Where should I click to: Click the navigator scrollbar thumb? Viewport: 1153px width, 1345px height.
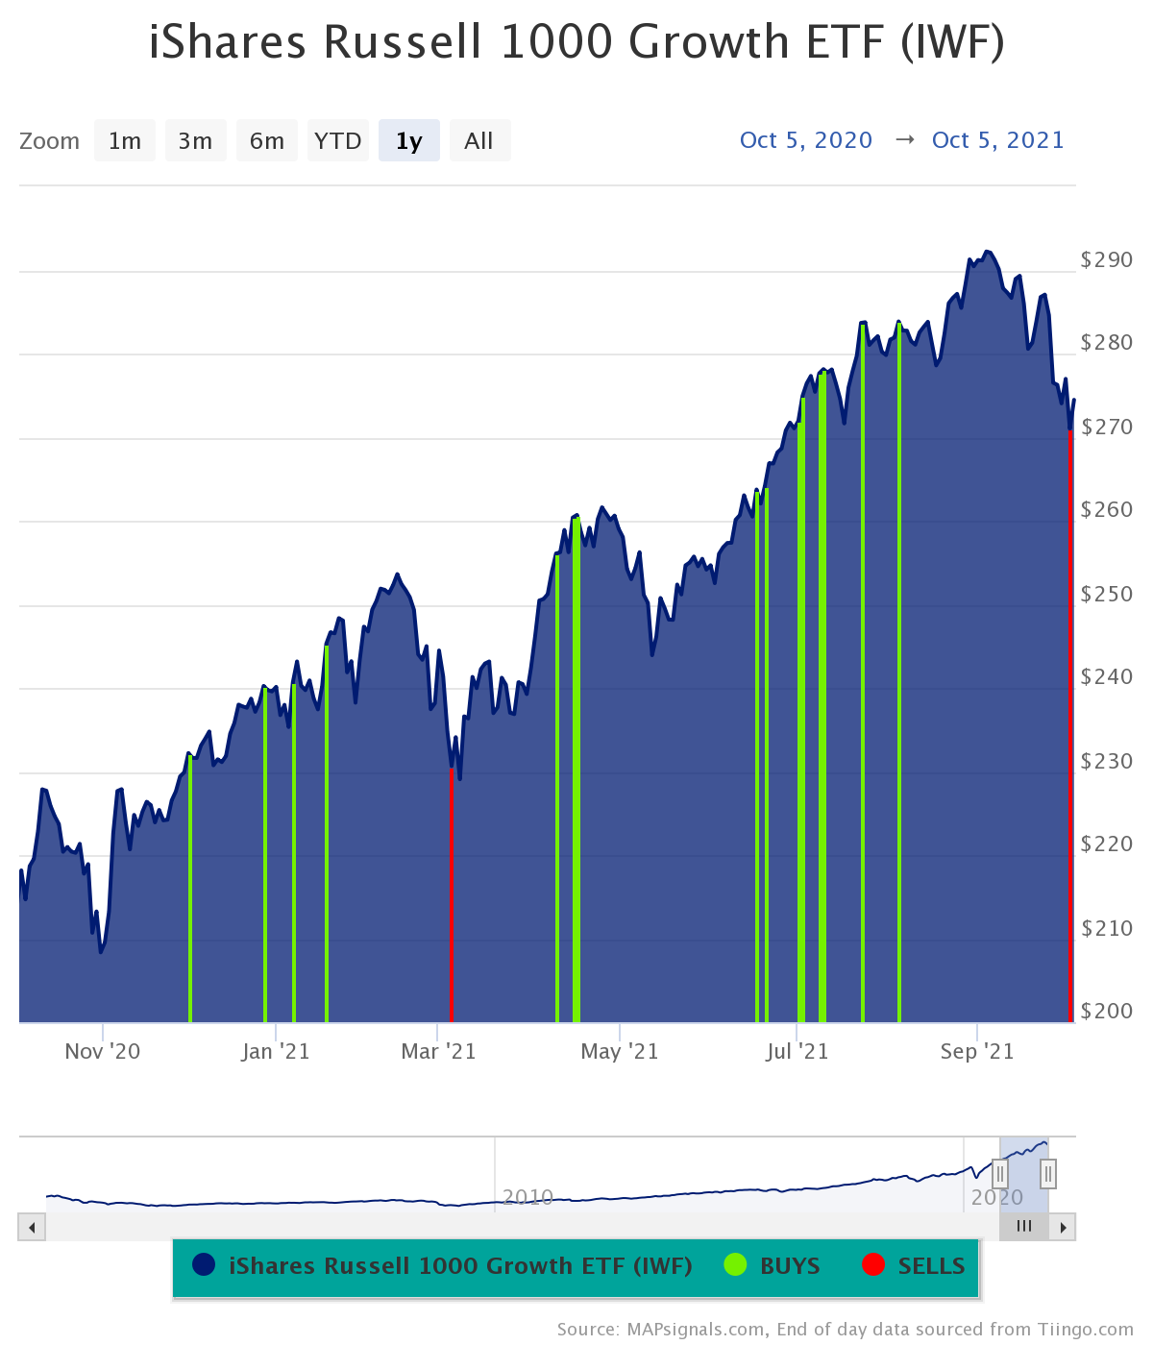coord(1024,1227)
